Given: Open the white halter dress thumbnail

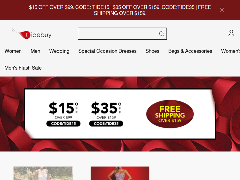Looking at the screenshot, I should point(43,173).
